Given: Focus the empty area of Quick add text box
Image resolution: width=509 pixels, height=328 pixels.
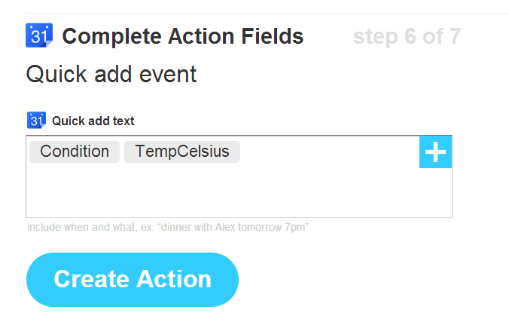Looking at the screenshot, I should point(226,189).
